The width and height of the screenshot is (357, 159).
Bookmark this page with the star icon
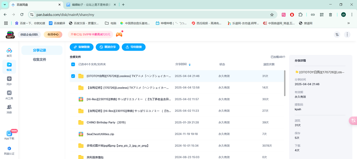[272, 14]
